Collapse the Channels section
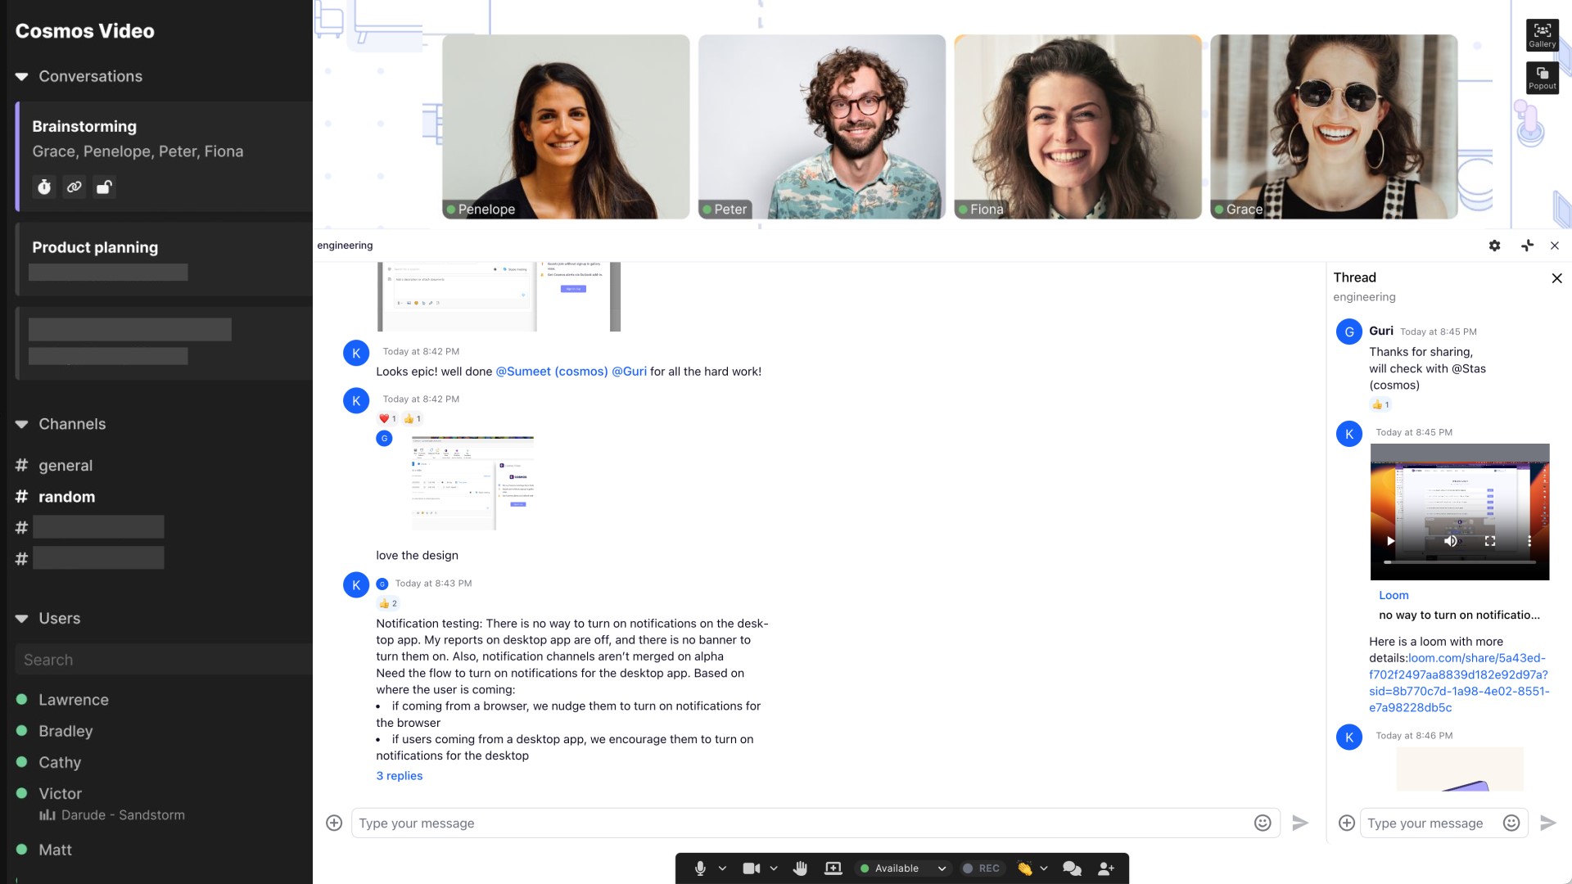Viewport: 1572px width, 884px height. coord(21,423)
